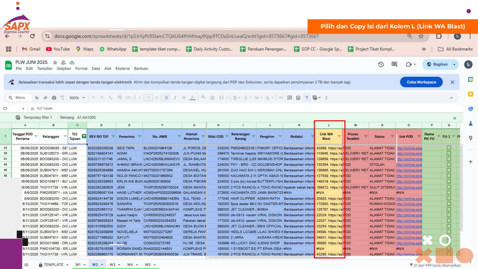Collapse the toolbar with the chevron
This screenshot has width=478, height=269.
(x=451, y=98)
